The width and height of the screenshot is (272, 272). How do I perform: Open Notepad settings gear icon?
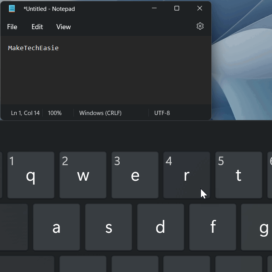point(200,26)
